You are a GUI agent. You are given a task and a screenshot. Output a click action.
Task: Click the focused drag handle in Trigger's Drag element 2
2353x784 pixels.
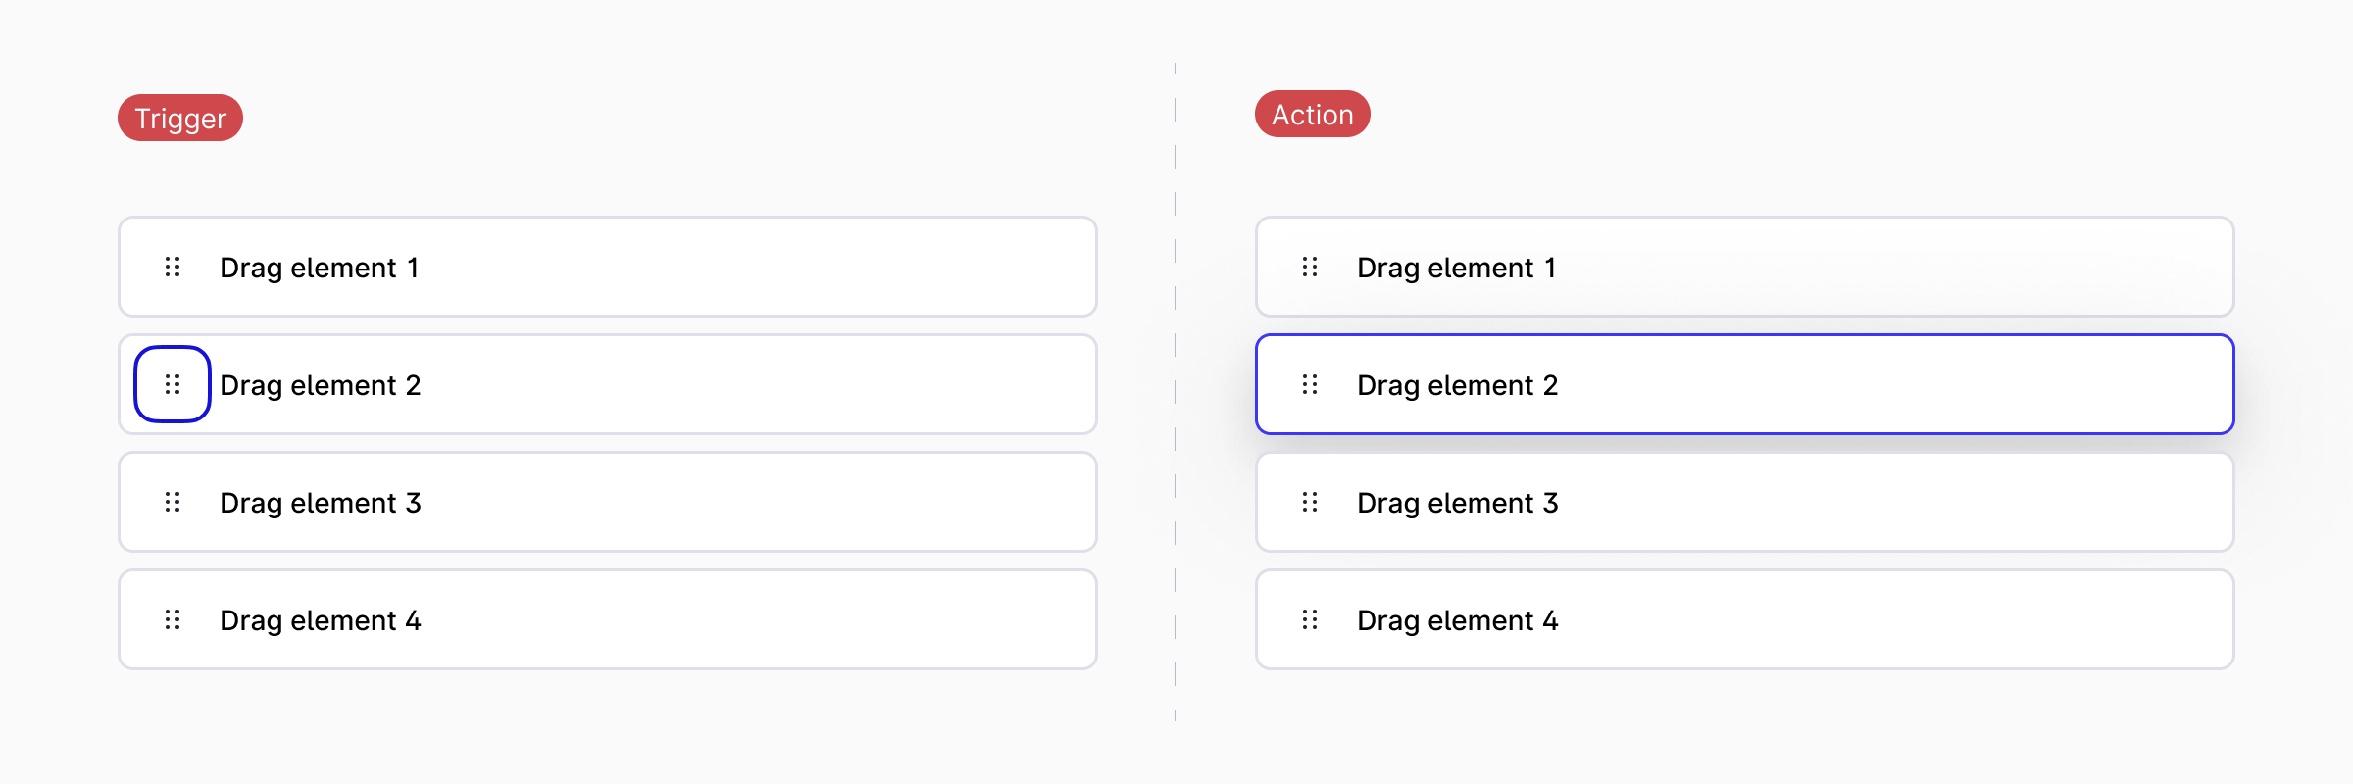(173, 384)
